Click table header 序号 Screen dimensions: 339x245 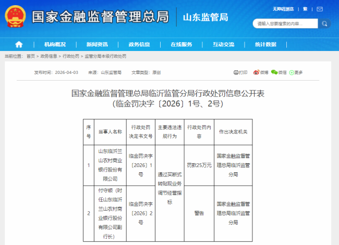[89, 132]
